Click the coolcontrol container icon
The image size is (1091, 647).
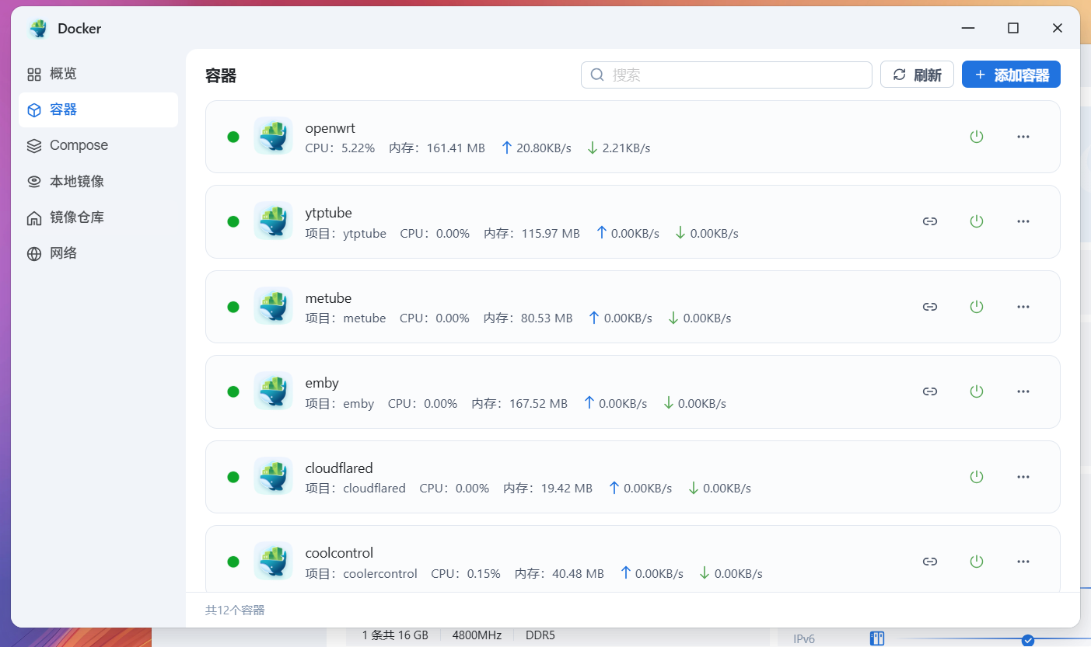click(x=273, y=561)
